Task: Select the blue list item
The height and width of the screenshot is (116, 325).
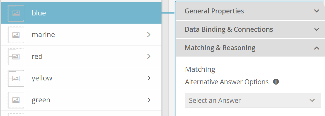Action: pyautogui.click(x=81, y=13)
